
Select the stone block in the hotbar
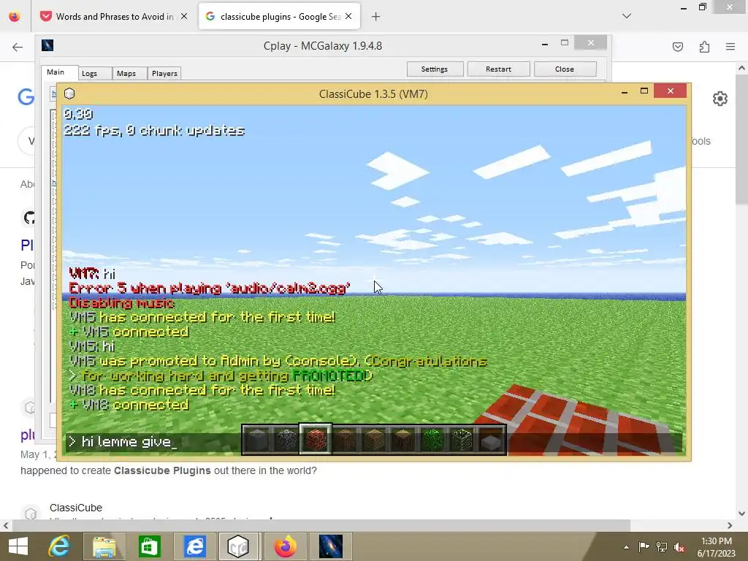[256, 439]
